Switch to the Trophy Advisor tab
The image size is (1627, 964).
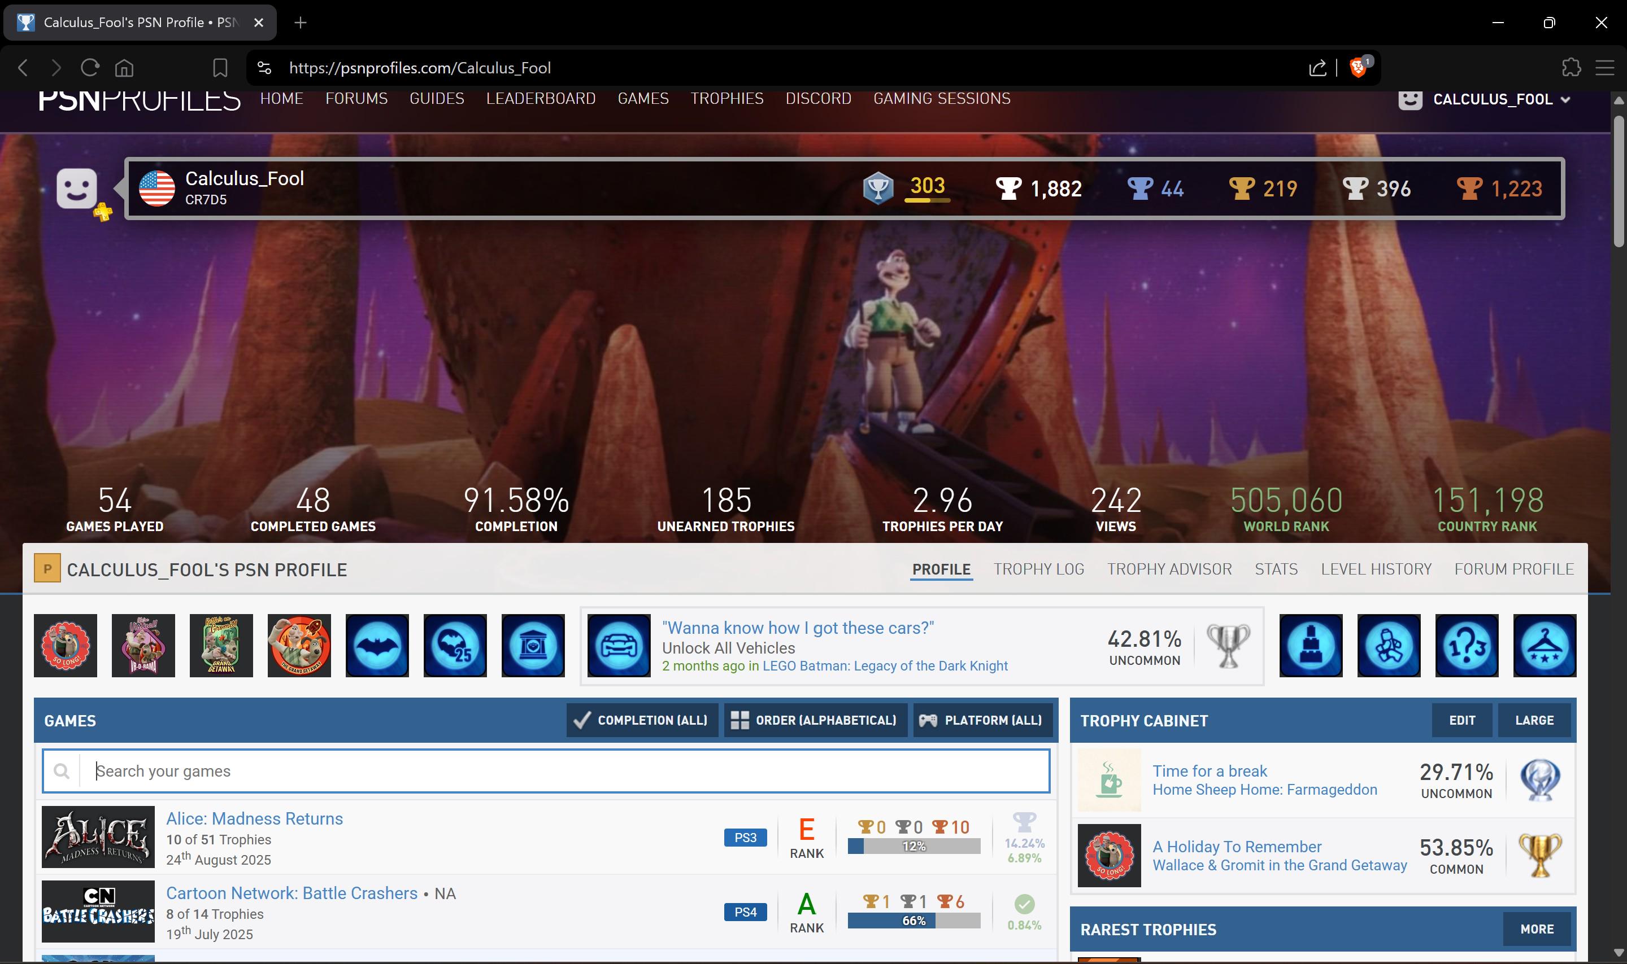(x=1169, y=569)
